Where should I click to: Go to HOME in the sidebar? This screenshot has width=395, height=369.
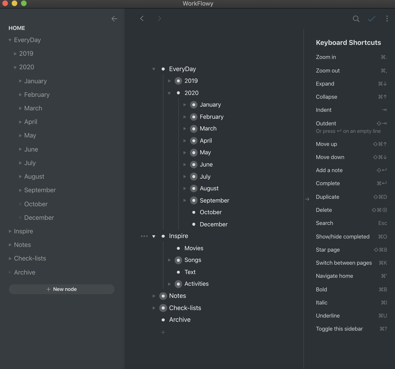coord(17,28)
